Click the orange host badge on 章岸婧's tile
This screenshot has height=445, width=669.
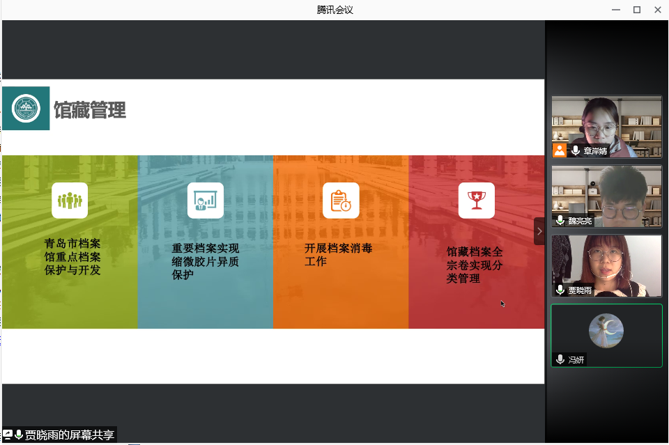point(560,150)
